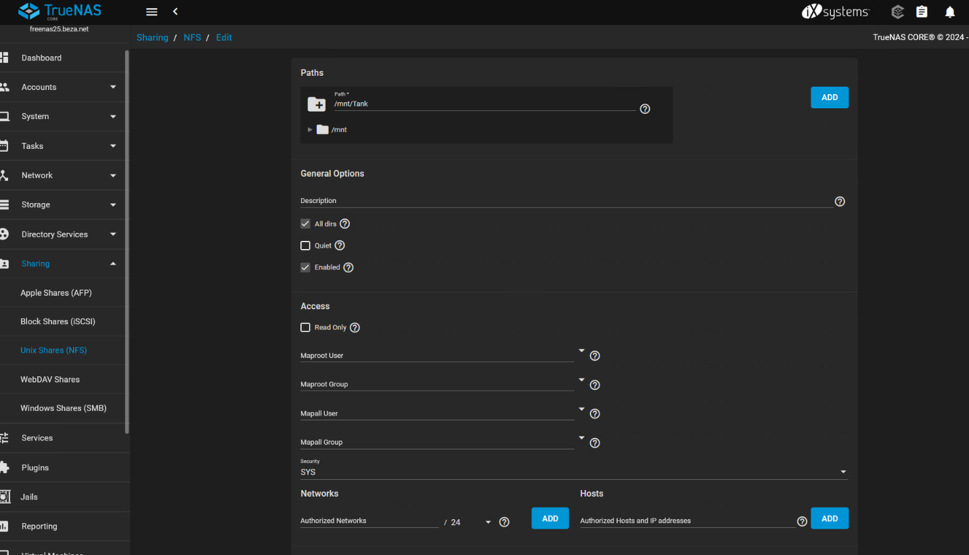Open Windows Shares (SMB) menu item
This screenshot has width=969, height=555.
[x=62, y=408]
